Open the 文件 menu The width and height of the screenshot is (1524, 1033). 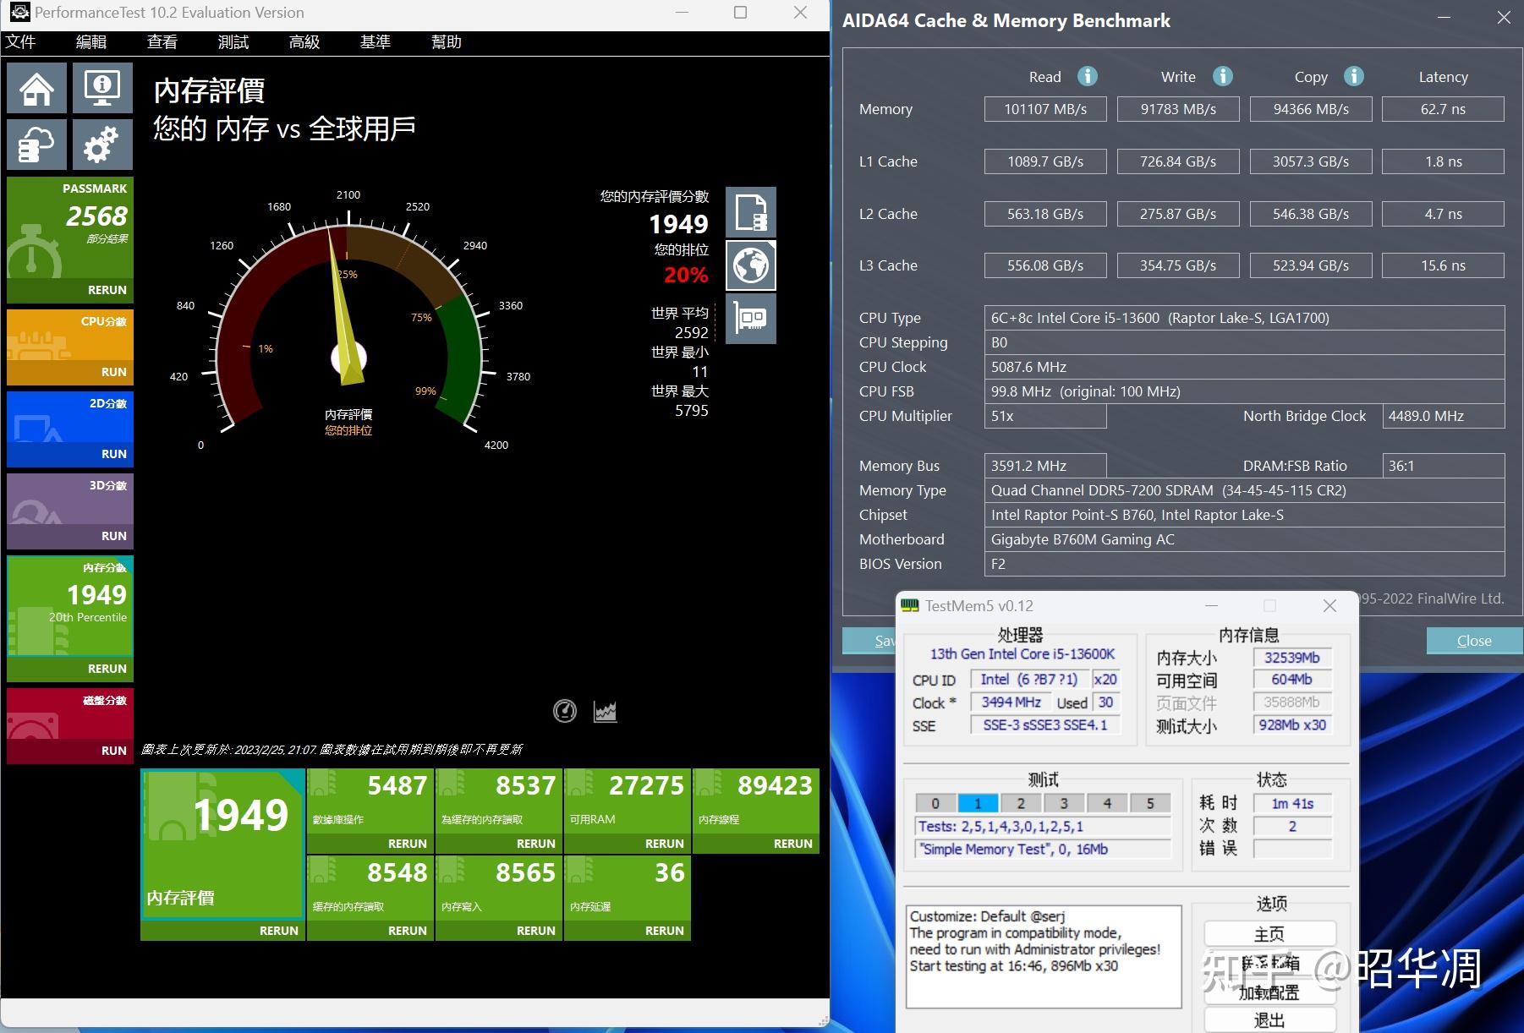coord(20,42)
